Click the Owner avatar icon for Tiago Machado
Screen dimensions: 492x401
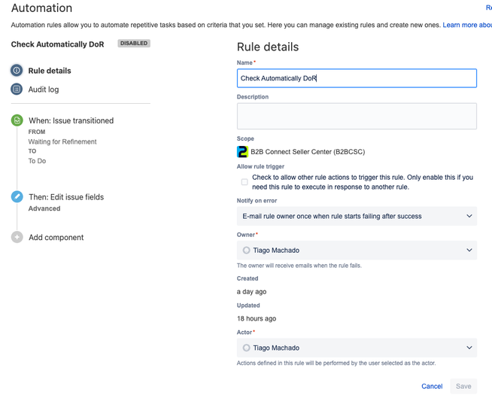[x=246, y=250]
